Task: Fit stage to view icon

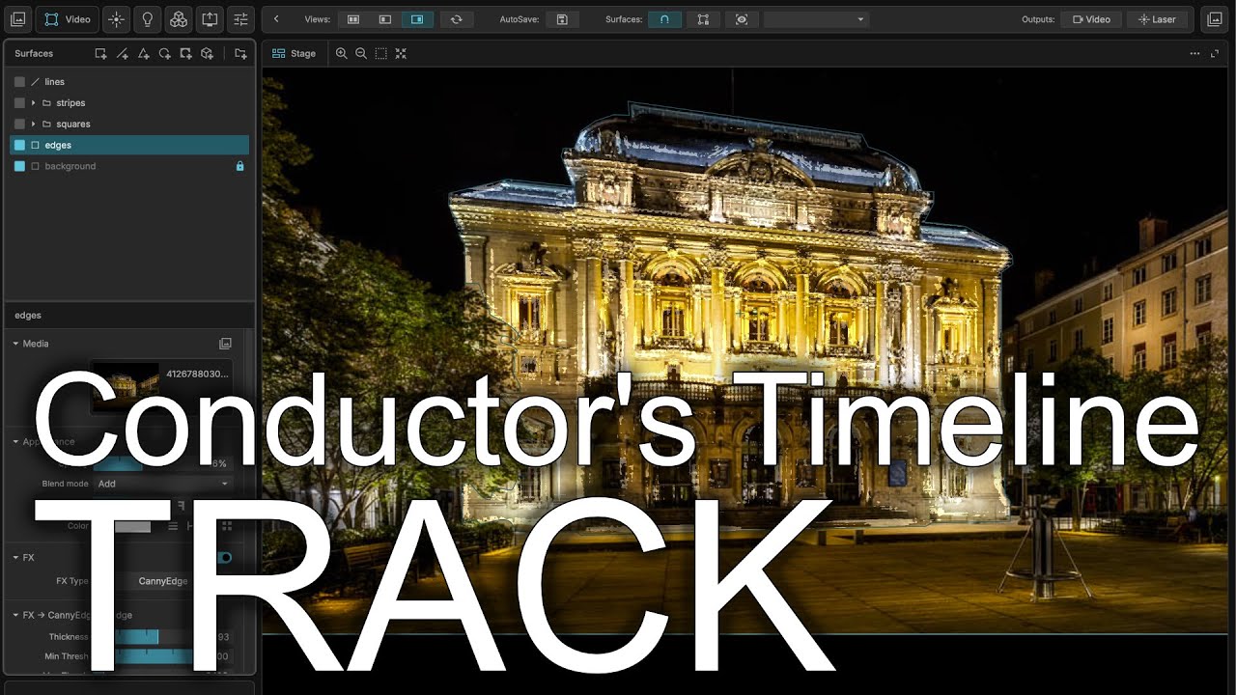Action: click(401, 53)
